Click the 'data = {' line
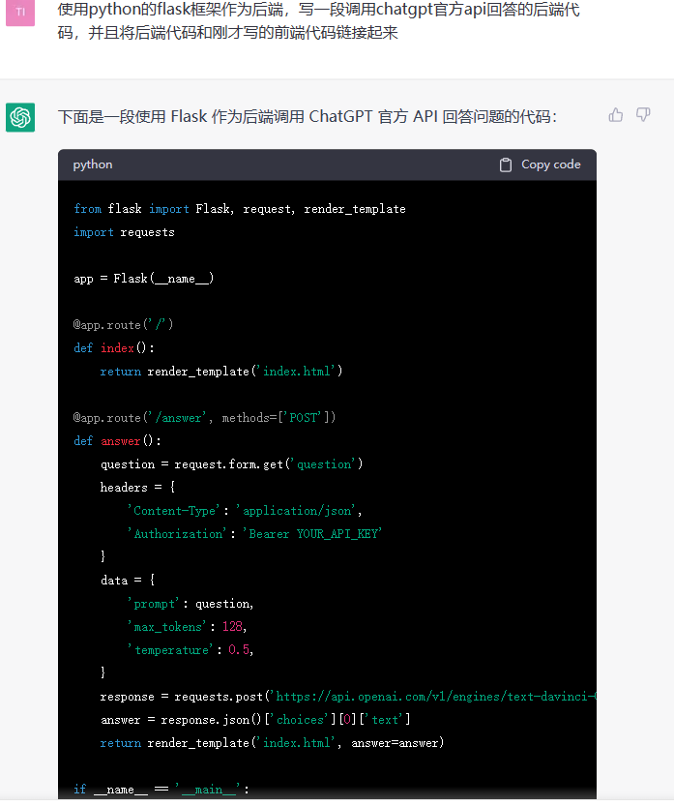The image size is (674, 806). 128,581
